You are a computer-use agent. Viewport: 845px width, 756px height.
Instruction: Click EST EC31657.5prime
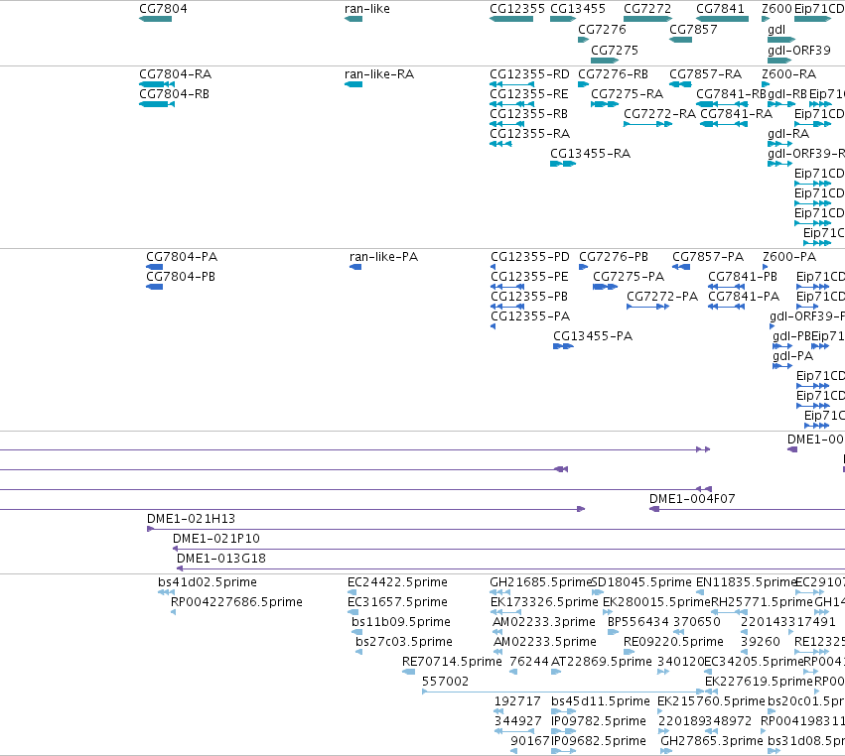coord(397,602)
